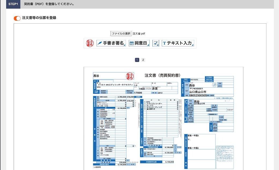Select the checkbox field tool
This screenshot has height=170, width=279.
[x=156, y=43]
